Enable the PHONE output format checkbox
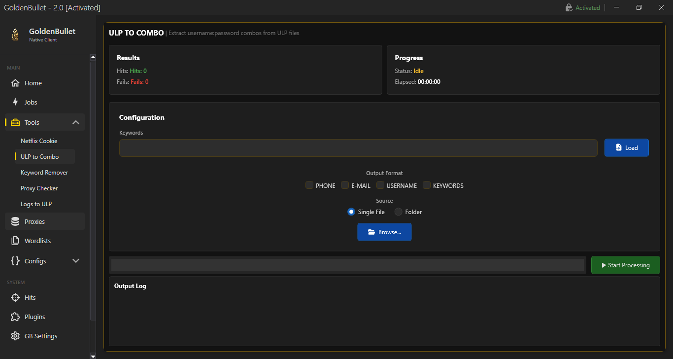 pos(309,185)
